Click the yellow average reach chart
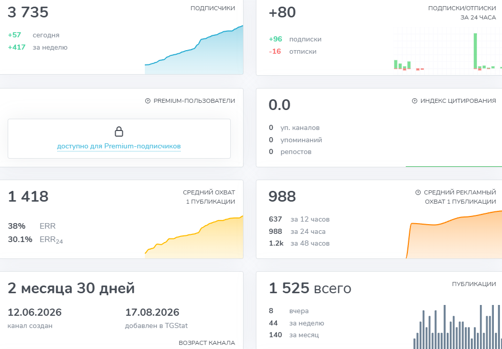 (x=194, y=237)
